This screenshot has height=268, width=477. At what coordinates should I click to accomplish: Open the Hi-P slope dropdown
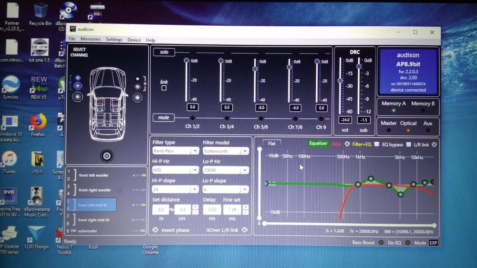click(176, 189)
